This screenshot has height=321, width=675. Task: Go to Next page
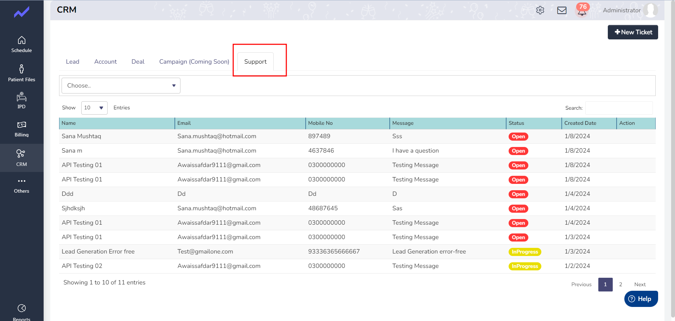tap(640, 284)
